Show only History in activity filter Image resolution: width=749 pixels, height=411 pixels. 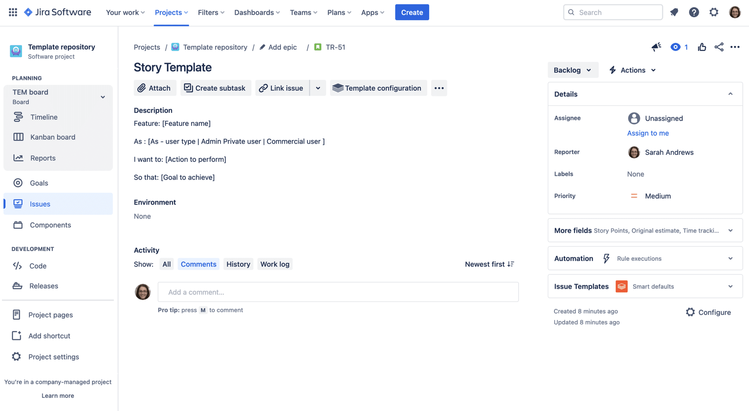pos(238,264)
